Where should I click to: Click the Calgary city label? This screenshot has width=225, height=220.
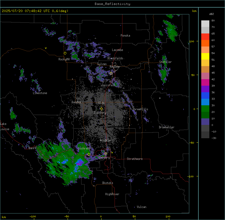(104, 158)
